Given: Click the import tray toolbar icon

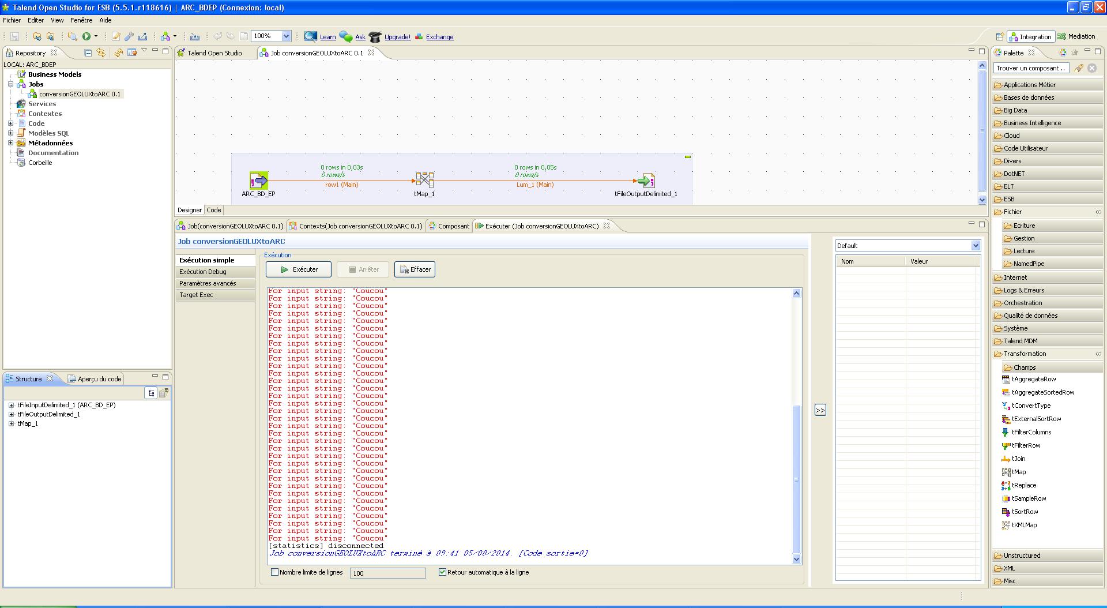Looking at the screenshot, I should tap(195, 36).
